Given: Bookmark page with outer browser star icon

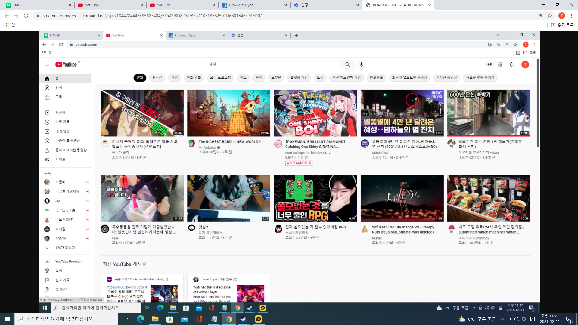Looking at the screenshot, I should tap(550, 16).
